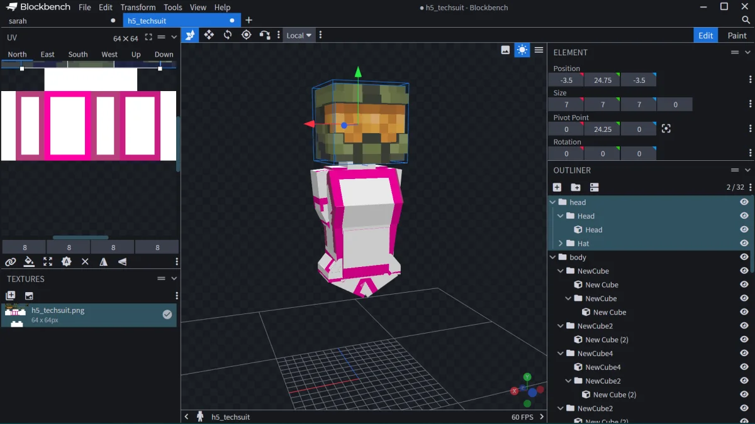Select the East face tab in UV

point(48,55)
